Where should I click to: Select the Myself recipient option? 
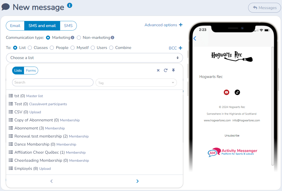(x=73, y=48)
